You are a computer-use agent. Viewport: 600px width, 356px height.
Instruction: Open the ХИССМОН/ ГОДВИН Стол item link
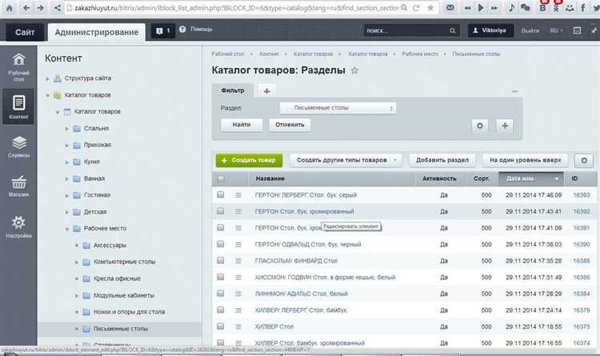(x=326, y=278)
